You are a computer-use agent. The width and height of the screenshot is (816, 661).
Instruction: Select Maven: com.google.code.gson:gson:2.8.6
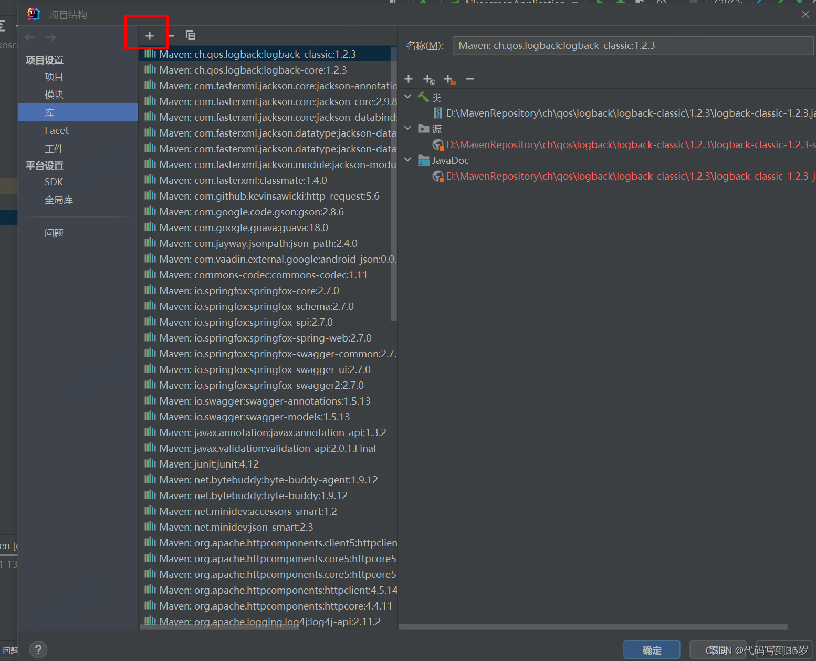click(x=268, y=212)
